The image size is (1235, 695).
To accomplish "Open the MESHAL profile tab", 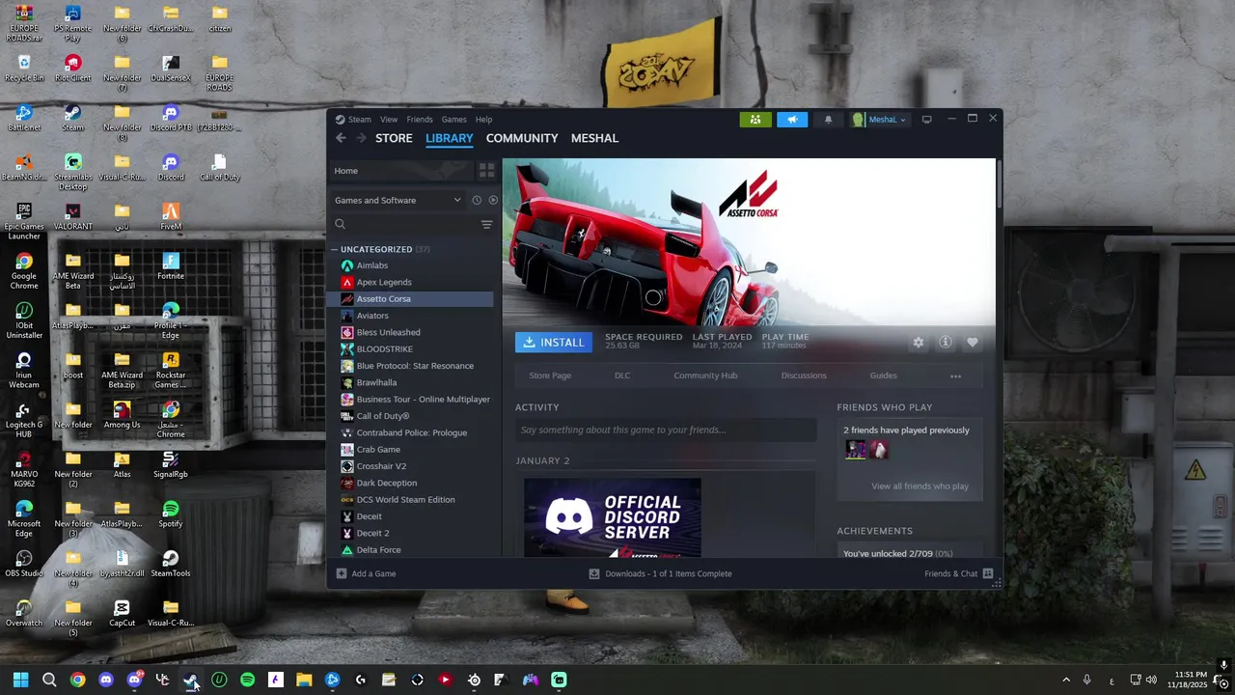I will pos(594,138).
